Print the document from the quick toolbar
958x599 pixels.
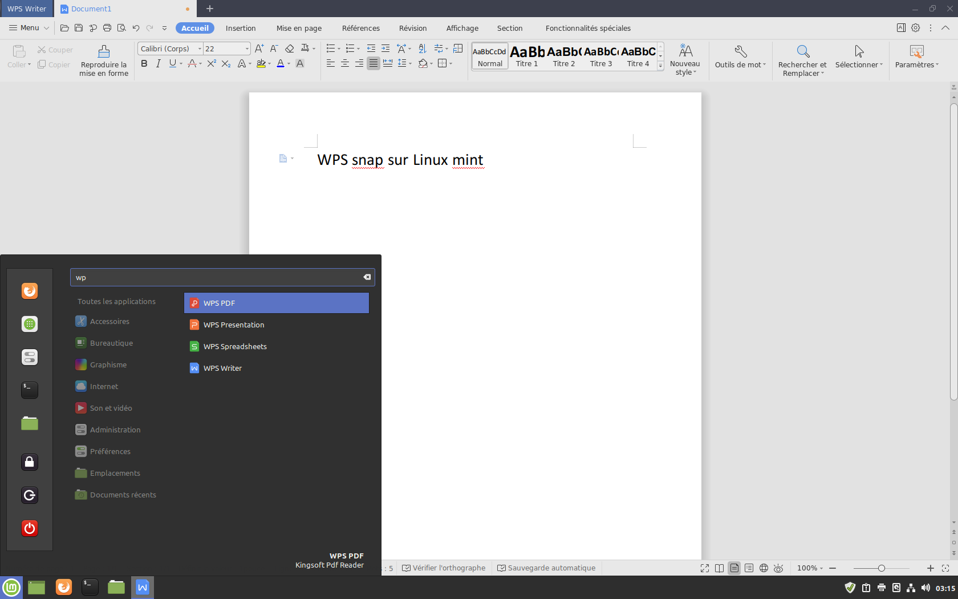(x=107, y=28)
